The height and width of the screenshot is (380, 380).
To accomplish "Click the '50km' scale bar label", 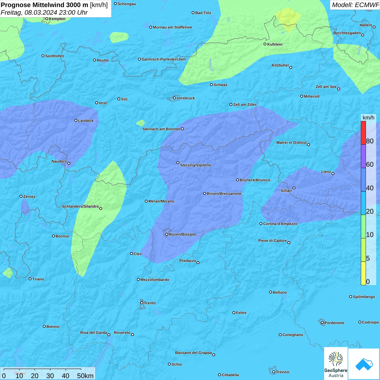I will click(x=85, y=376).
